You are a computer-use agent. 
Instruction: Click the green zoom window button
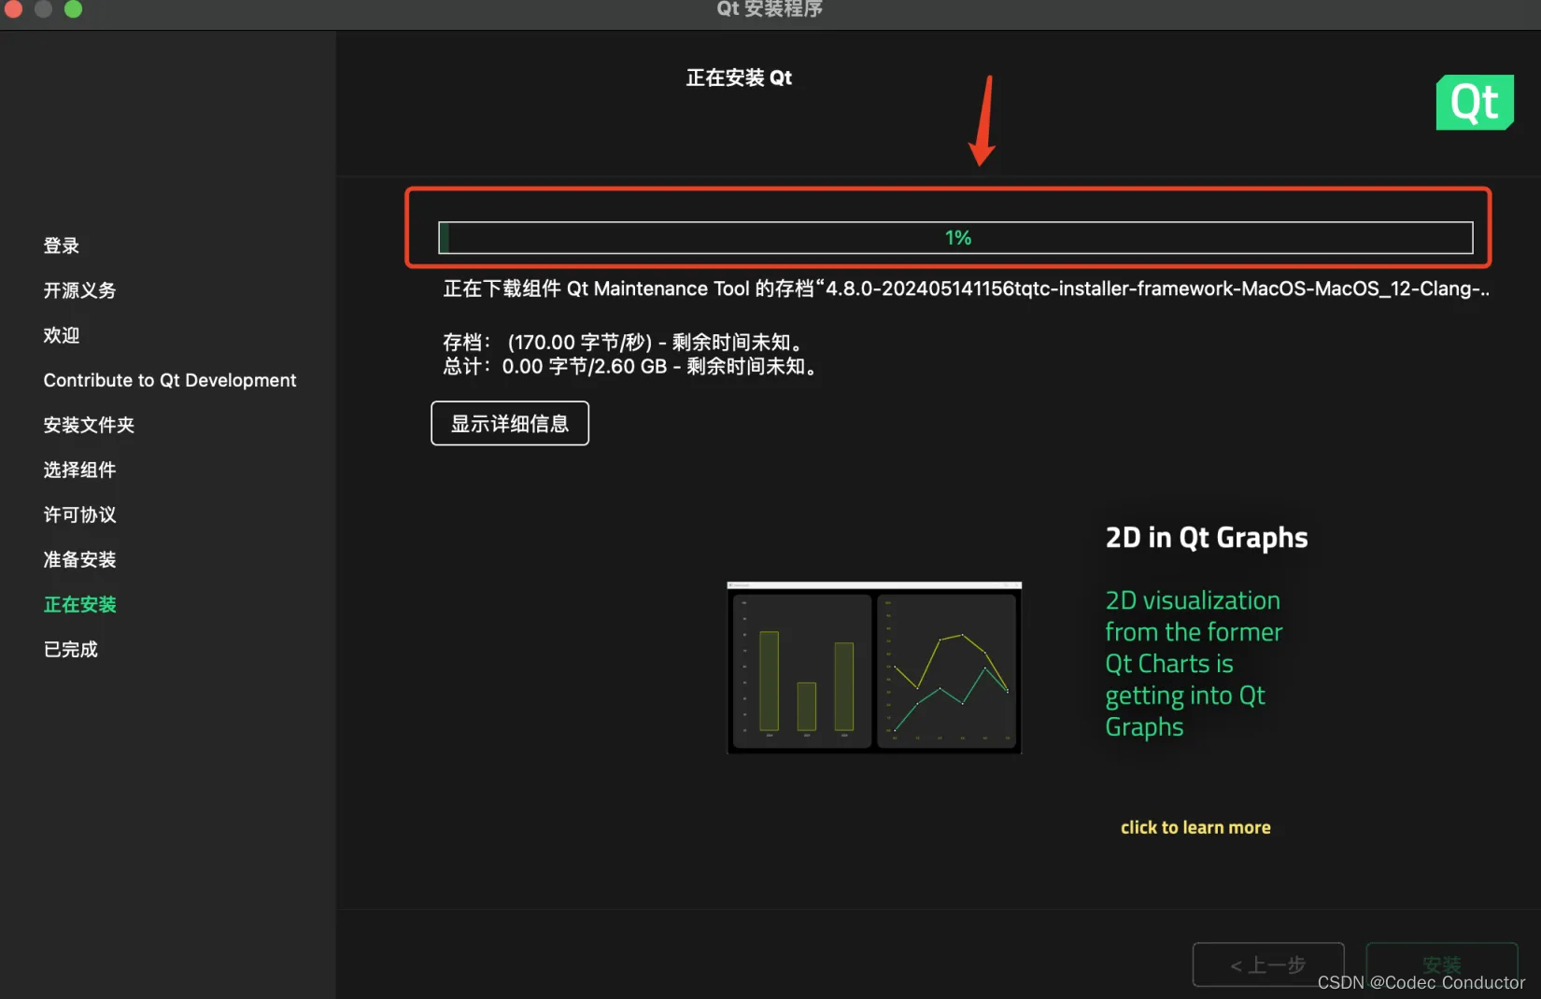74,9
